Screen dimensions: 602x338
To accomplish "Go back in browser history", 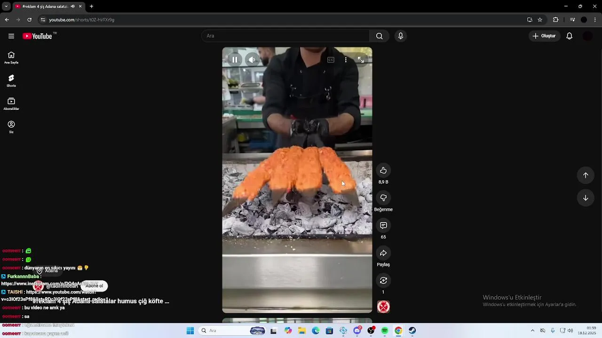I will coord(7,20).
